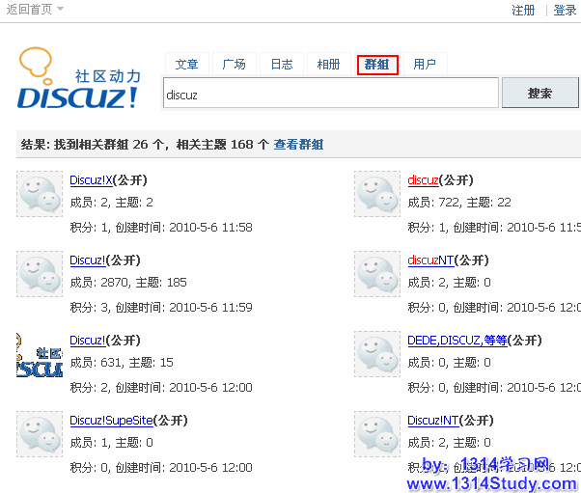581x493 pixels.
Task: Click avatar icon of the discuzNT group
Action: (x=377, y=274)
